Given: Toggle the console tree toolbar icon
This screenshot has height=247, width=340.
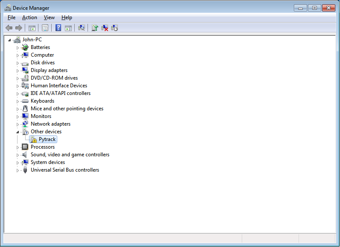Looking at the screenshot, I should click(32, 28).
